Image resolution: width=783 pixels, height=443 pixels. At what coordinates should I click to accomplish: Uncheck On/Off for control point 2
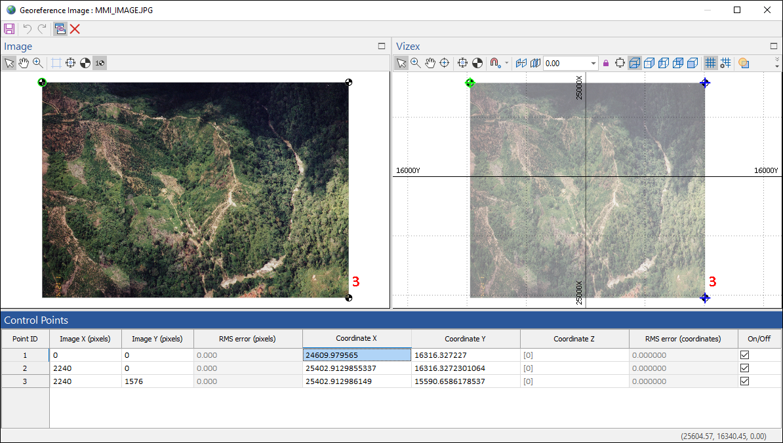(744, 368)
